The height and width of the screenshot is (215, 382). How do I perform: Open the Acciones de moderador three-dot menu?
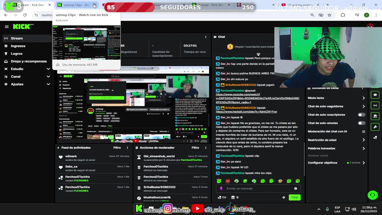206,148
